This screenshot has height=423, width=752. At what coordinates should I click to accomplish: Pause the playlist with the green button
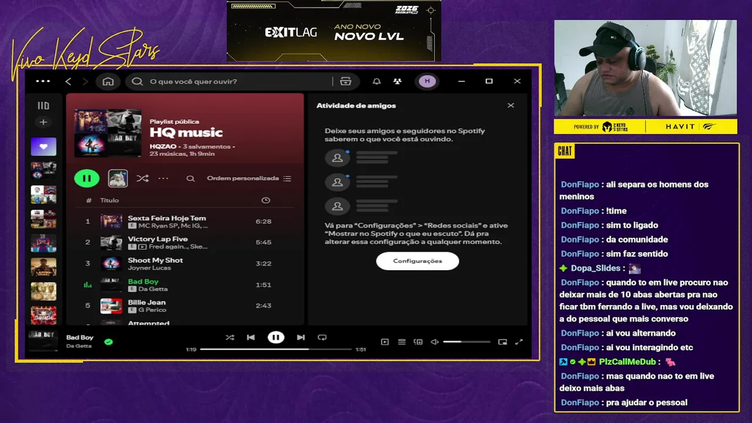[x=86, y=178]
